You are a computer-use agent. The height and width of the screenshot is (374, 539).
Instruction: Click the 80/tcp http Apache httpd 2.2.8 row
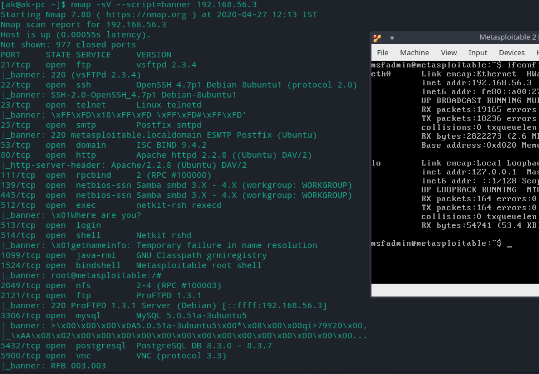(156, 155)
